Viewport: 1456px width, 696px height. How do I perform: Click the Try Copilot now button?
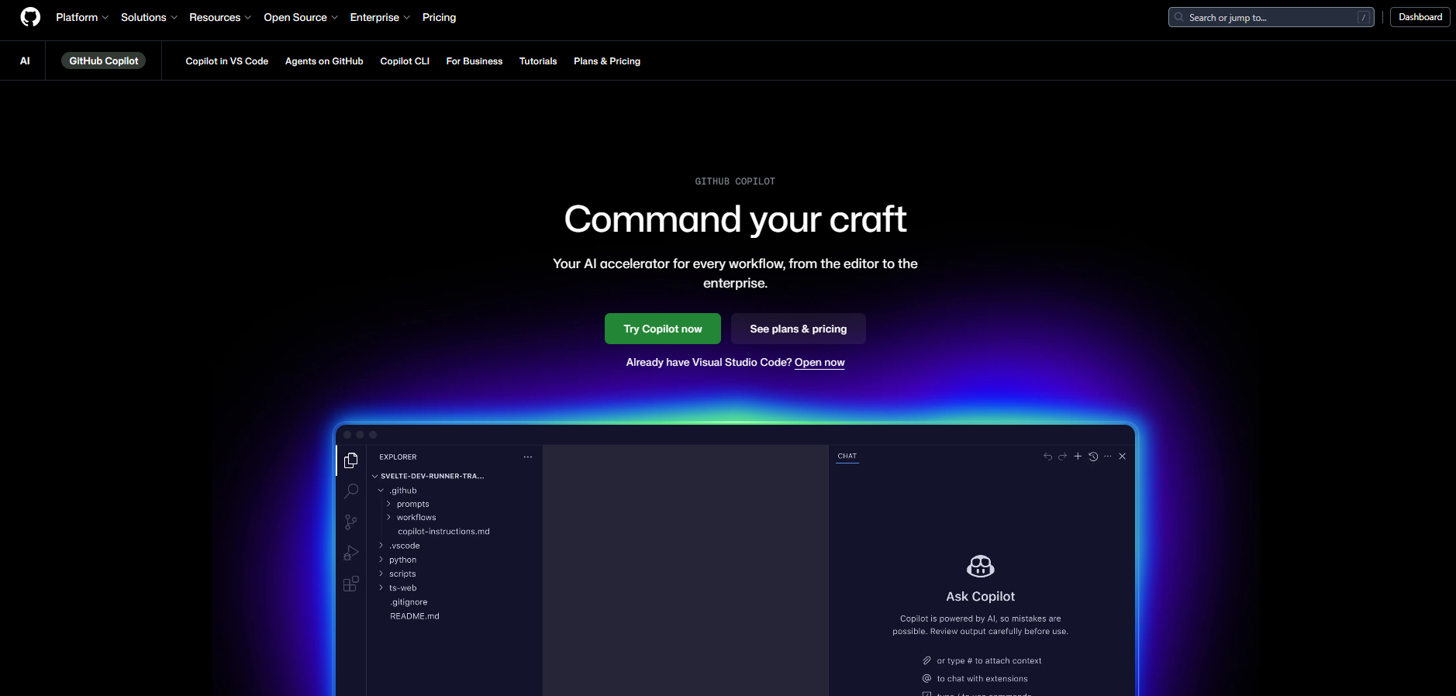point(663,329)
